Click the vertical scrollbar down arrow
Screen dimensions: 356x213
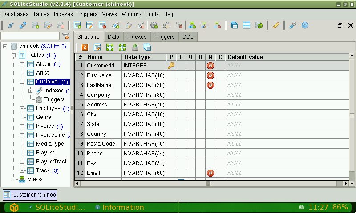click(x=352, y=184)
